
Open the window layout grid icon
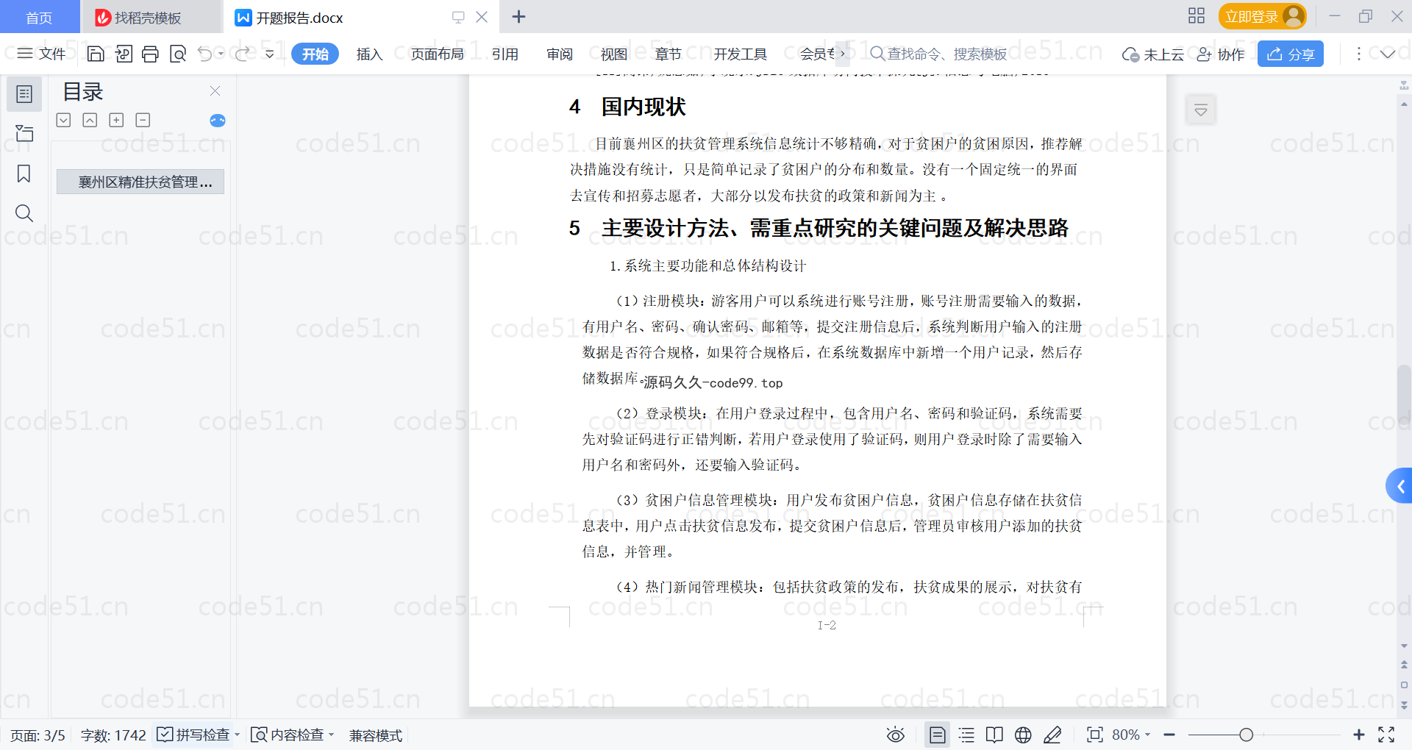[1197, 15]
